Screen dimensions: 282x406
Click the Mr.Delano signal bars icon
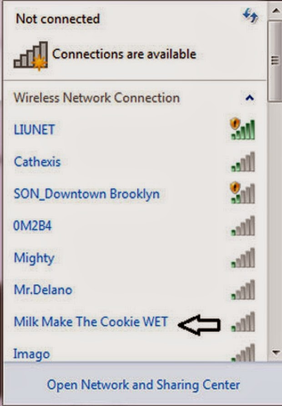tap(243, 290)
